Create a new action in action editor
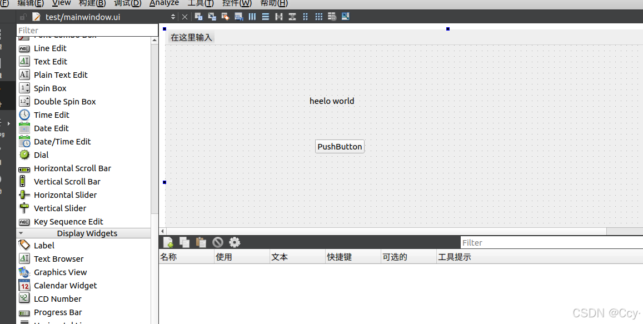Viewport: 643px width, 324px height. click(168, 242)
